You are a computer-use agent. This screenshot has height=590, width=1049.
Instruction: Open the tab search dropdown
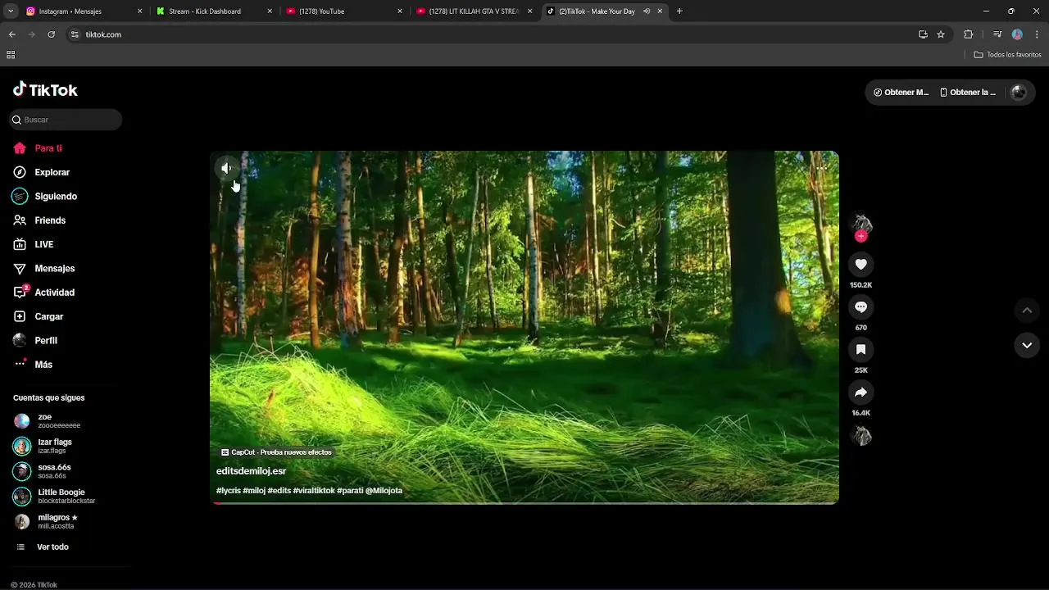click(11, 11)
